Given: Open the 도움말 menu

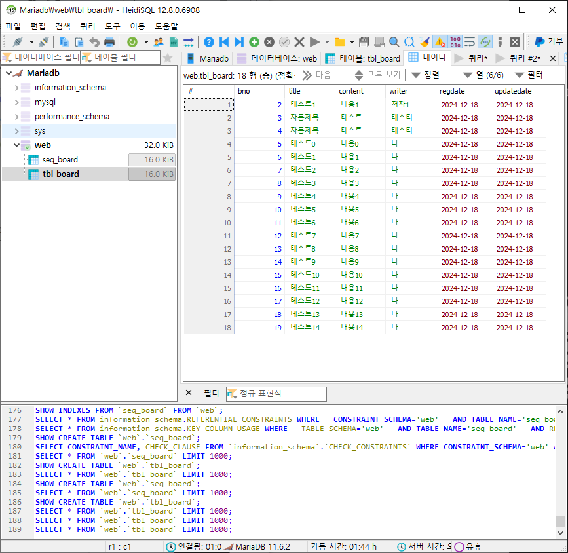Looking at the screenshot, I should coord(166,26).
